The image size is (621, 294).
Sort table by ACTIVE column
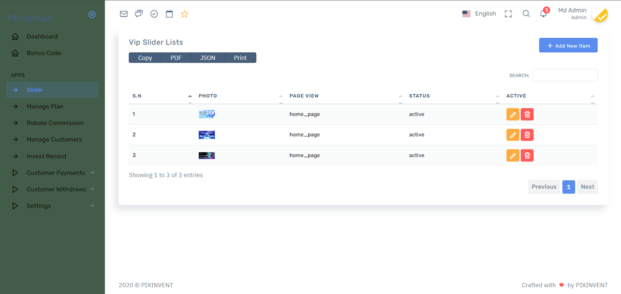550,96
